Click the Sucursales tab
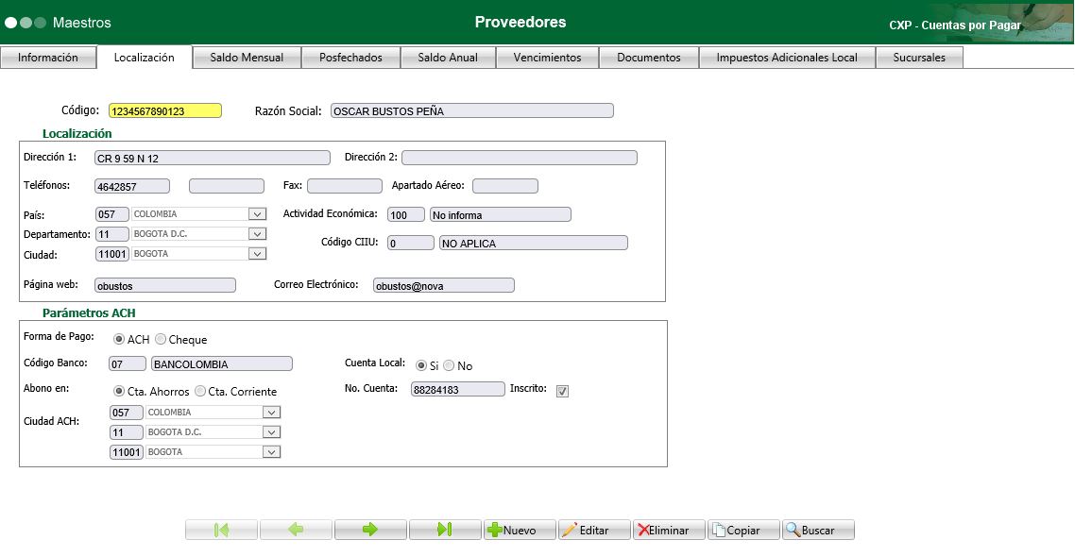The height and width of the screenshot is (557, 1075). coord(919,58)
